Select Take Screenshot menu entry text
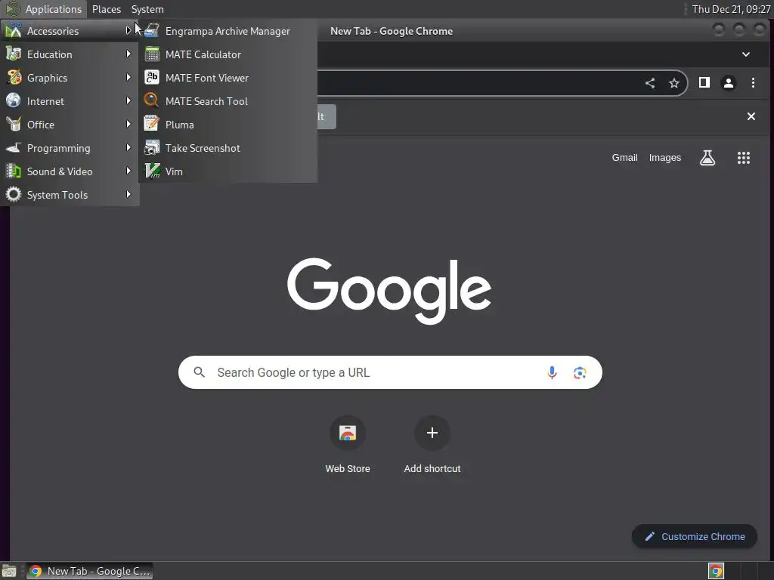The width and height of the screenshot is (774, 580). click(x=203, y=148)
